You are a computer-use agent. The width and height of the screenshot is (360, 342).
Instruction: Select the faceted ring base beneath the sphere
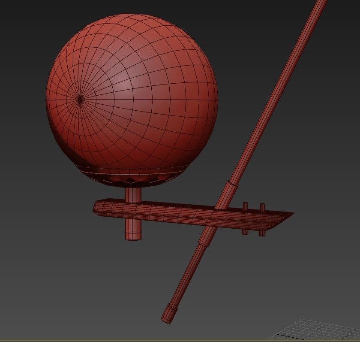pos(133,176)
